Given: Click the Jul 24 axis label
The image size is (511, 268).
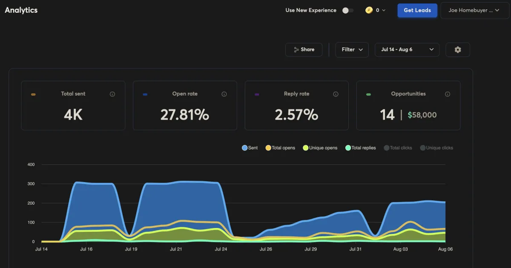Looking at the screenshot, I should point(221,249).
